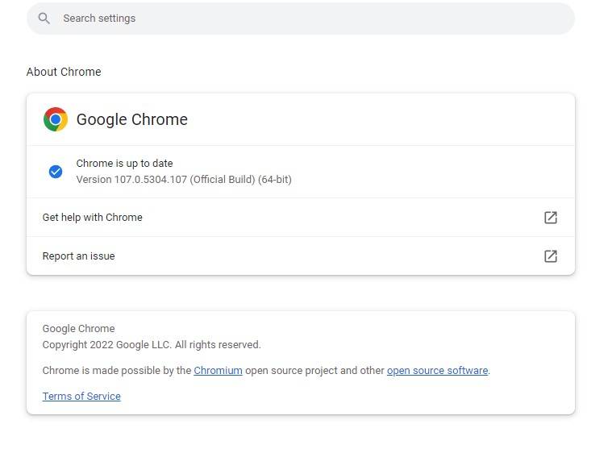Click the About Chrome heading
This screenshot has height=449, width=608.
coord(64,72)
